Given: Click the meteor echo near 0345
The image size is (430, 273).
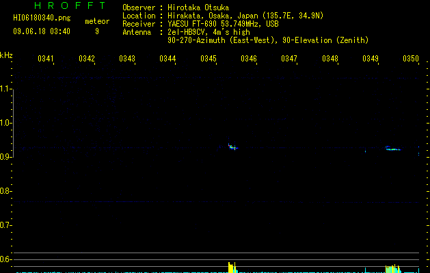Looking at the screenshot, I should pyautogui.click(x=233, y=147).
